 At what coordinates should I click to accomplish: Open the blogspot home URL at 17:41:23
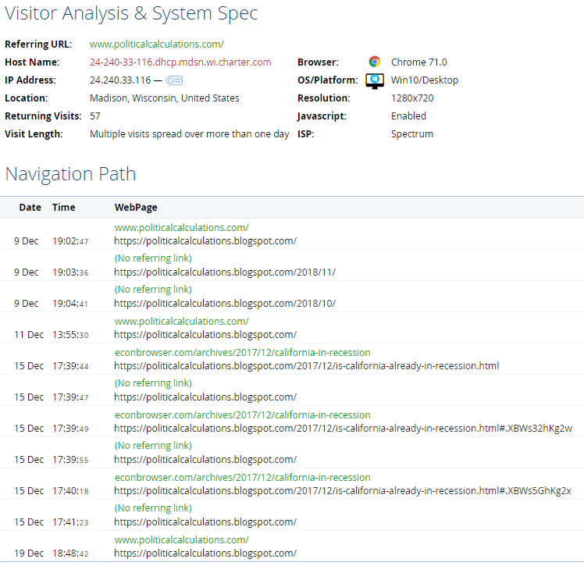[205, 522]
